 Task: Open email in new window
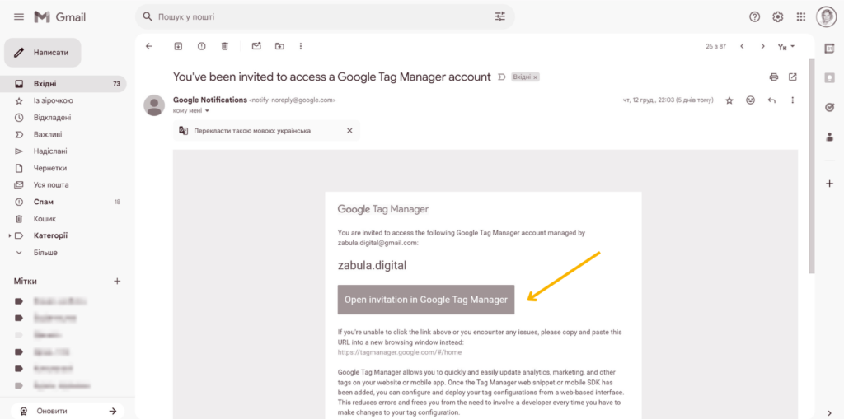792,77
